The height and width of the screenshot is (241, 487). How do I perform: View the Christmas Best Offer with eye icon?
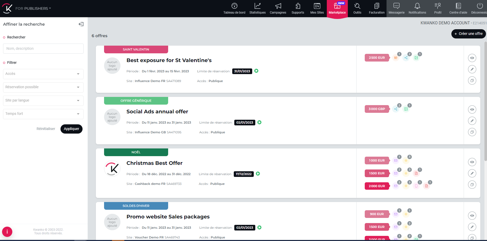click(472, 162)
